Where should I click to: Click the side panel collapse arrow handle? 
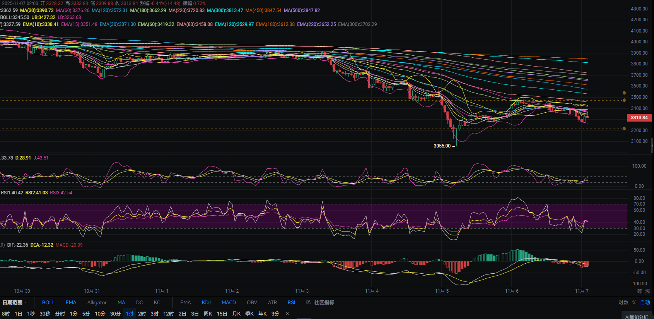click(x=652, y=146)
